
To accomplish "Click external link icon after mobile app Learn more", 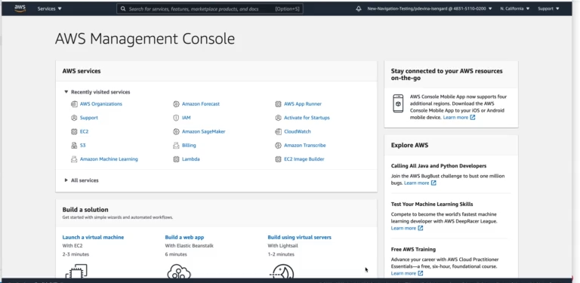I will (x=472, y=118).
